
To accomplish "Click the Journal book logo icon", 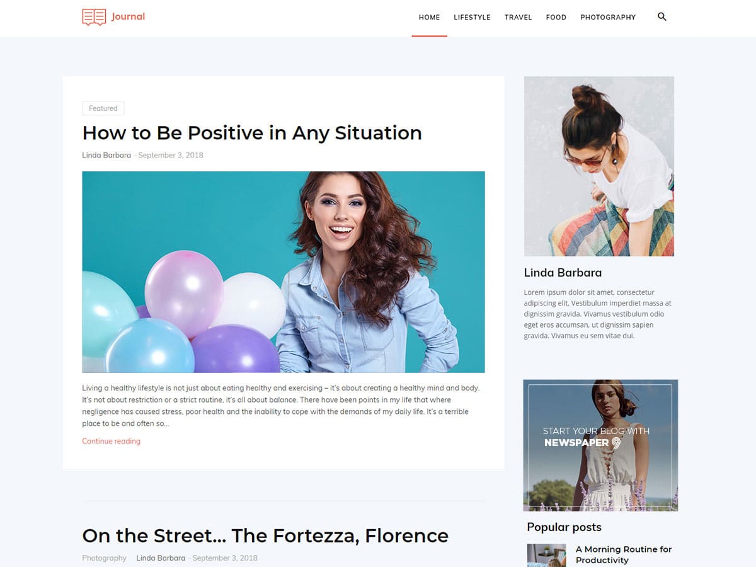I will pyautogui.click(x=94, y=17).
